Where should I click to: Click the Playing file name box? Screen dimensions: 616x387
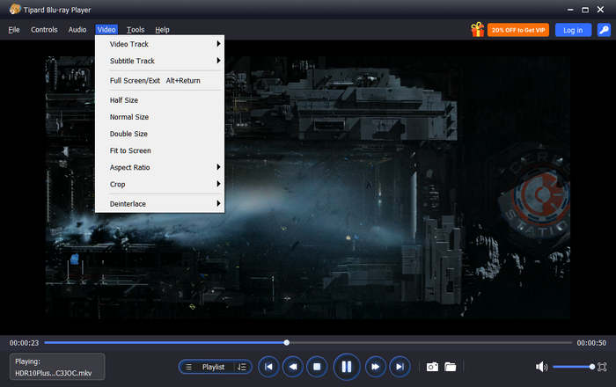57,367
